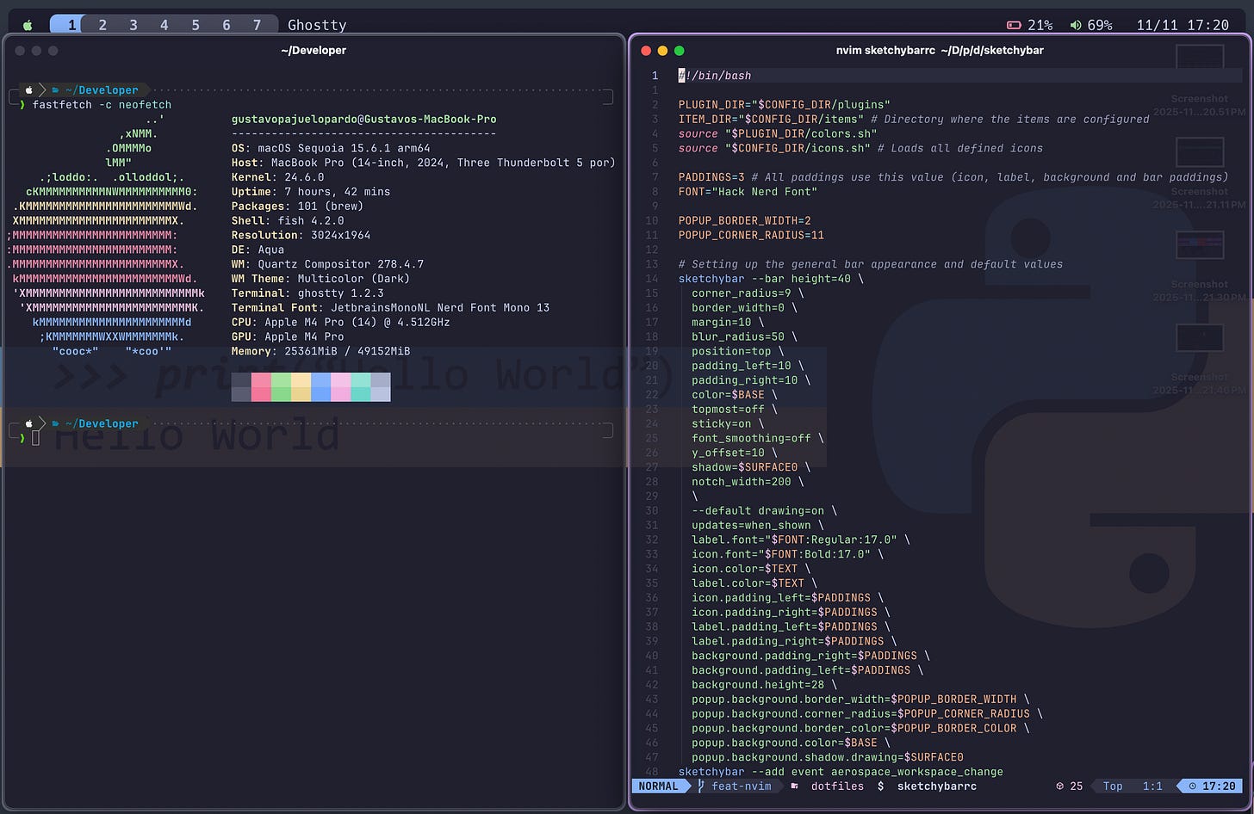Click the $ shell filetype icon in the statusline
This screenshot has width=1254, height=814.
(880, 786)
